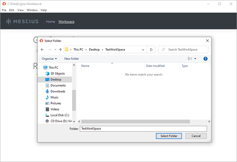The width and height of the screenshot is (237, 162).
Task: Click the magnifier search icon
Action: tap(163, 49)
